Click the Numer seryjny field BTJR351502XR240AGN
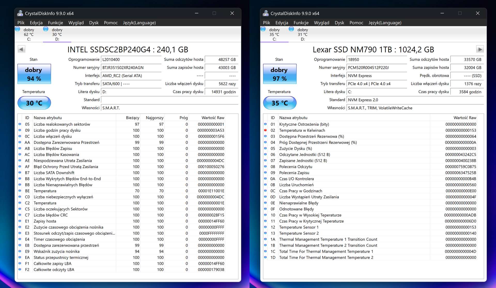This screenshot has height=288, width=496. click(x=131, y=68)
